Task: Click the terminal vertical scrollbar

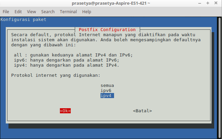Action: [220, 77]
